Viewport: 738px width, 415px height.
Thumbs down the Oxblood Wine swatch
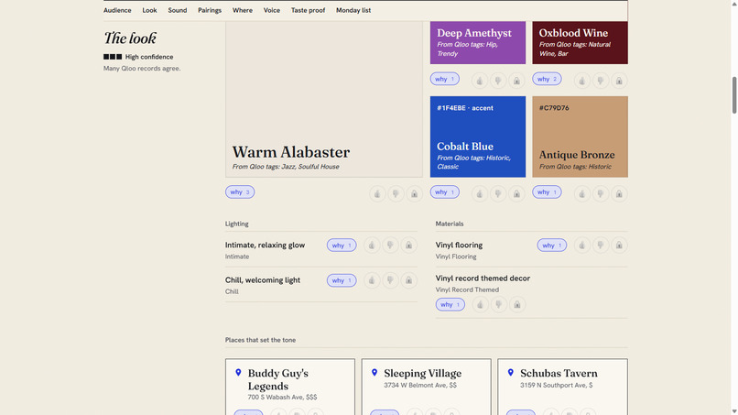tap(601, 81)
